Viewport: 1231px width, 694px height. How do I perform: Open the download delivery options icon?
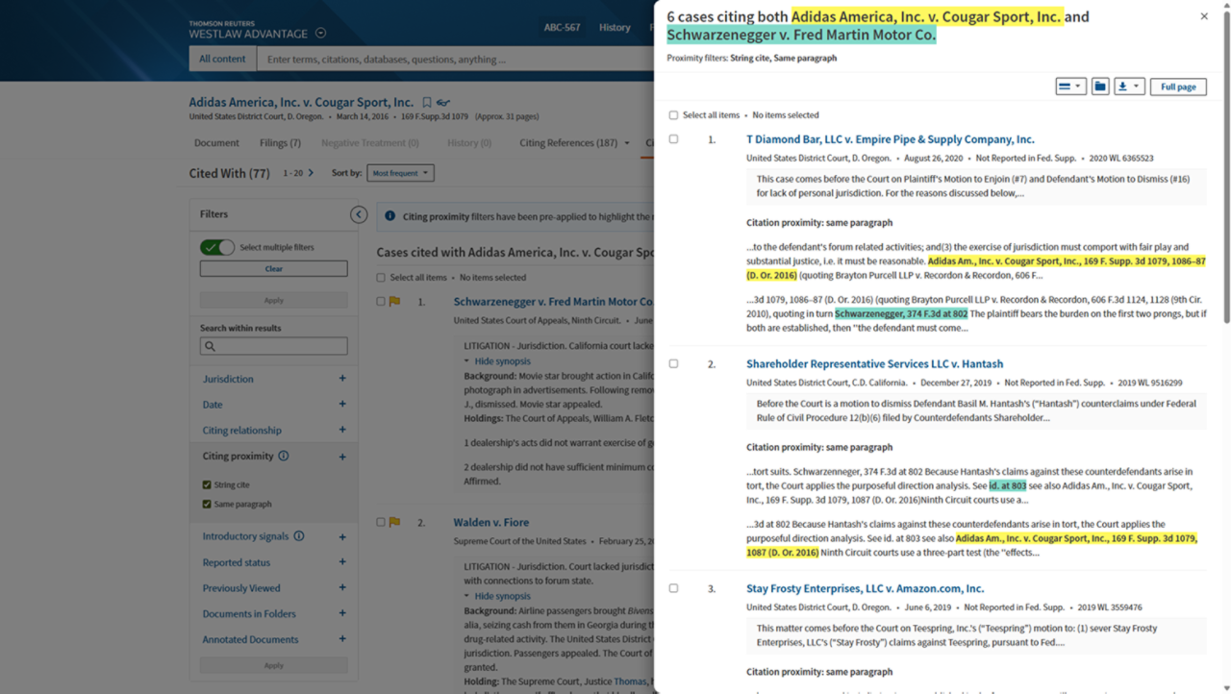click(x=1129, y=87)
